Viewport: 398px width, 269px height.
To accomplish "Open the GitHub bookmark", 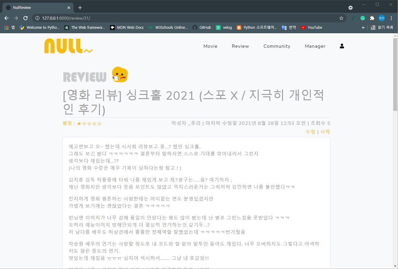I will pos(202,27).
